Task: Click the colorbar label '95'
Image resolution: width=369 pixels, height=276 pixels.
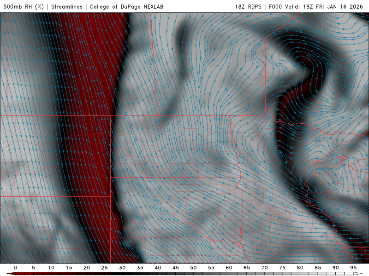Action: [353, 268]
